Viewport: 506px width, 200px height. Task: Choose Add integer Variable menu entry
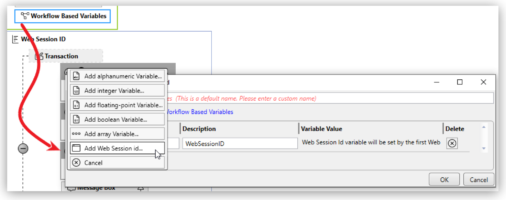tap(114, 91)
